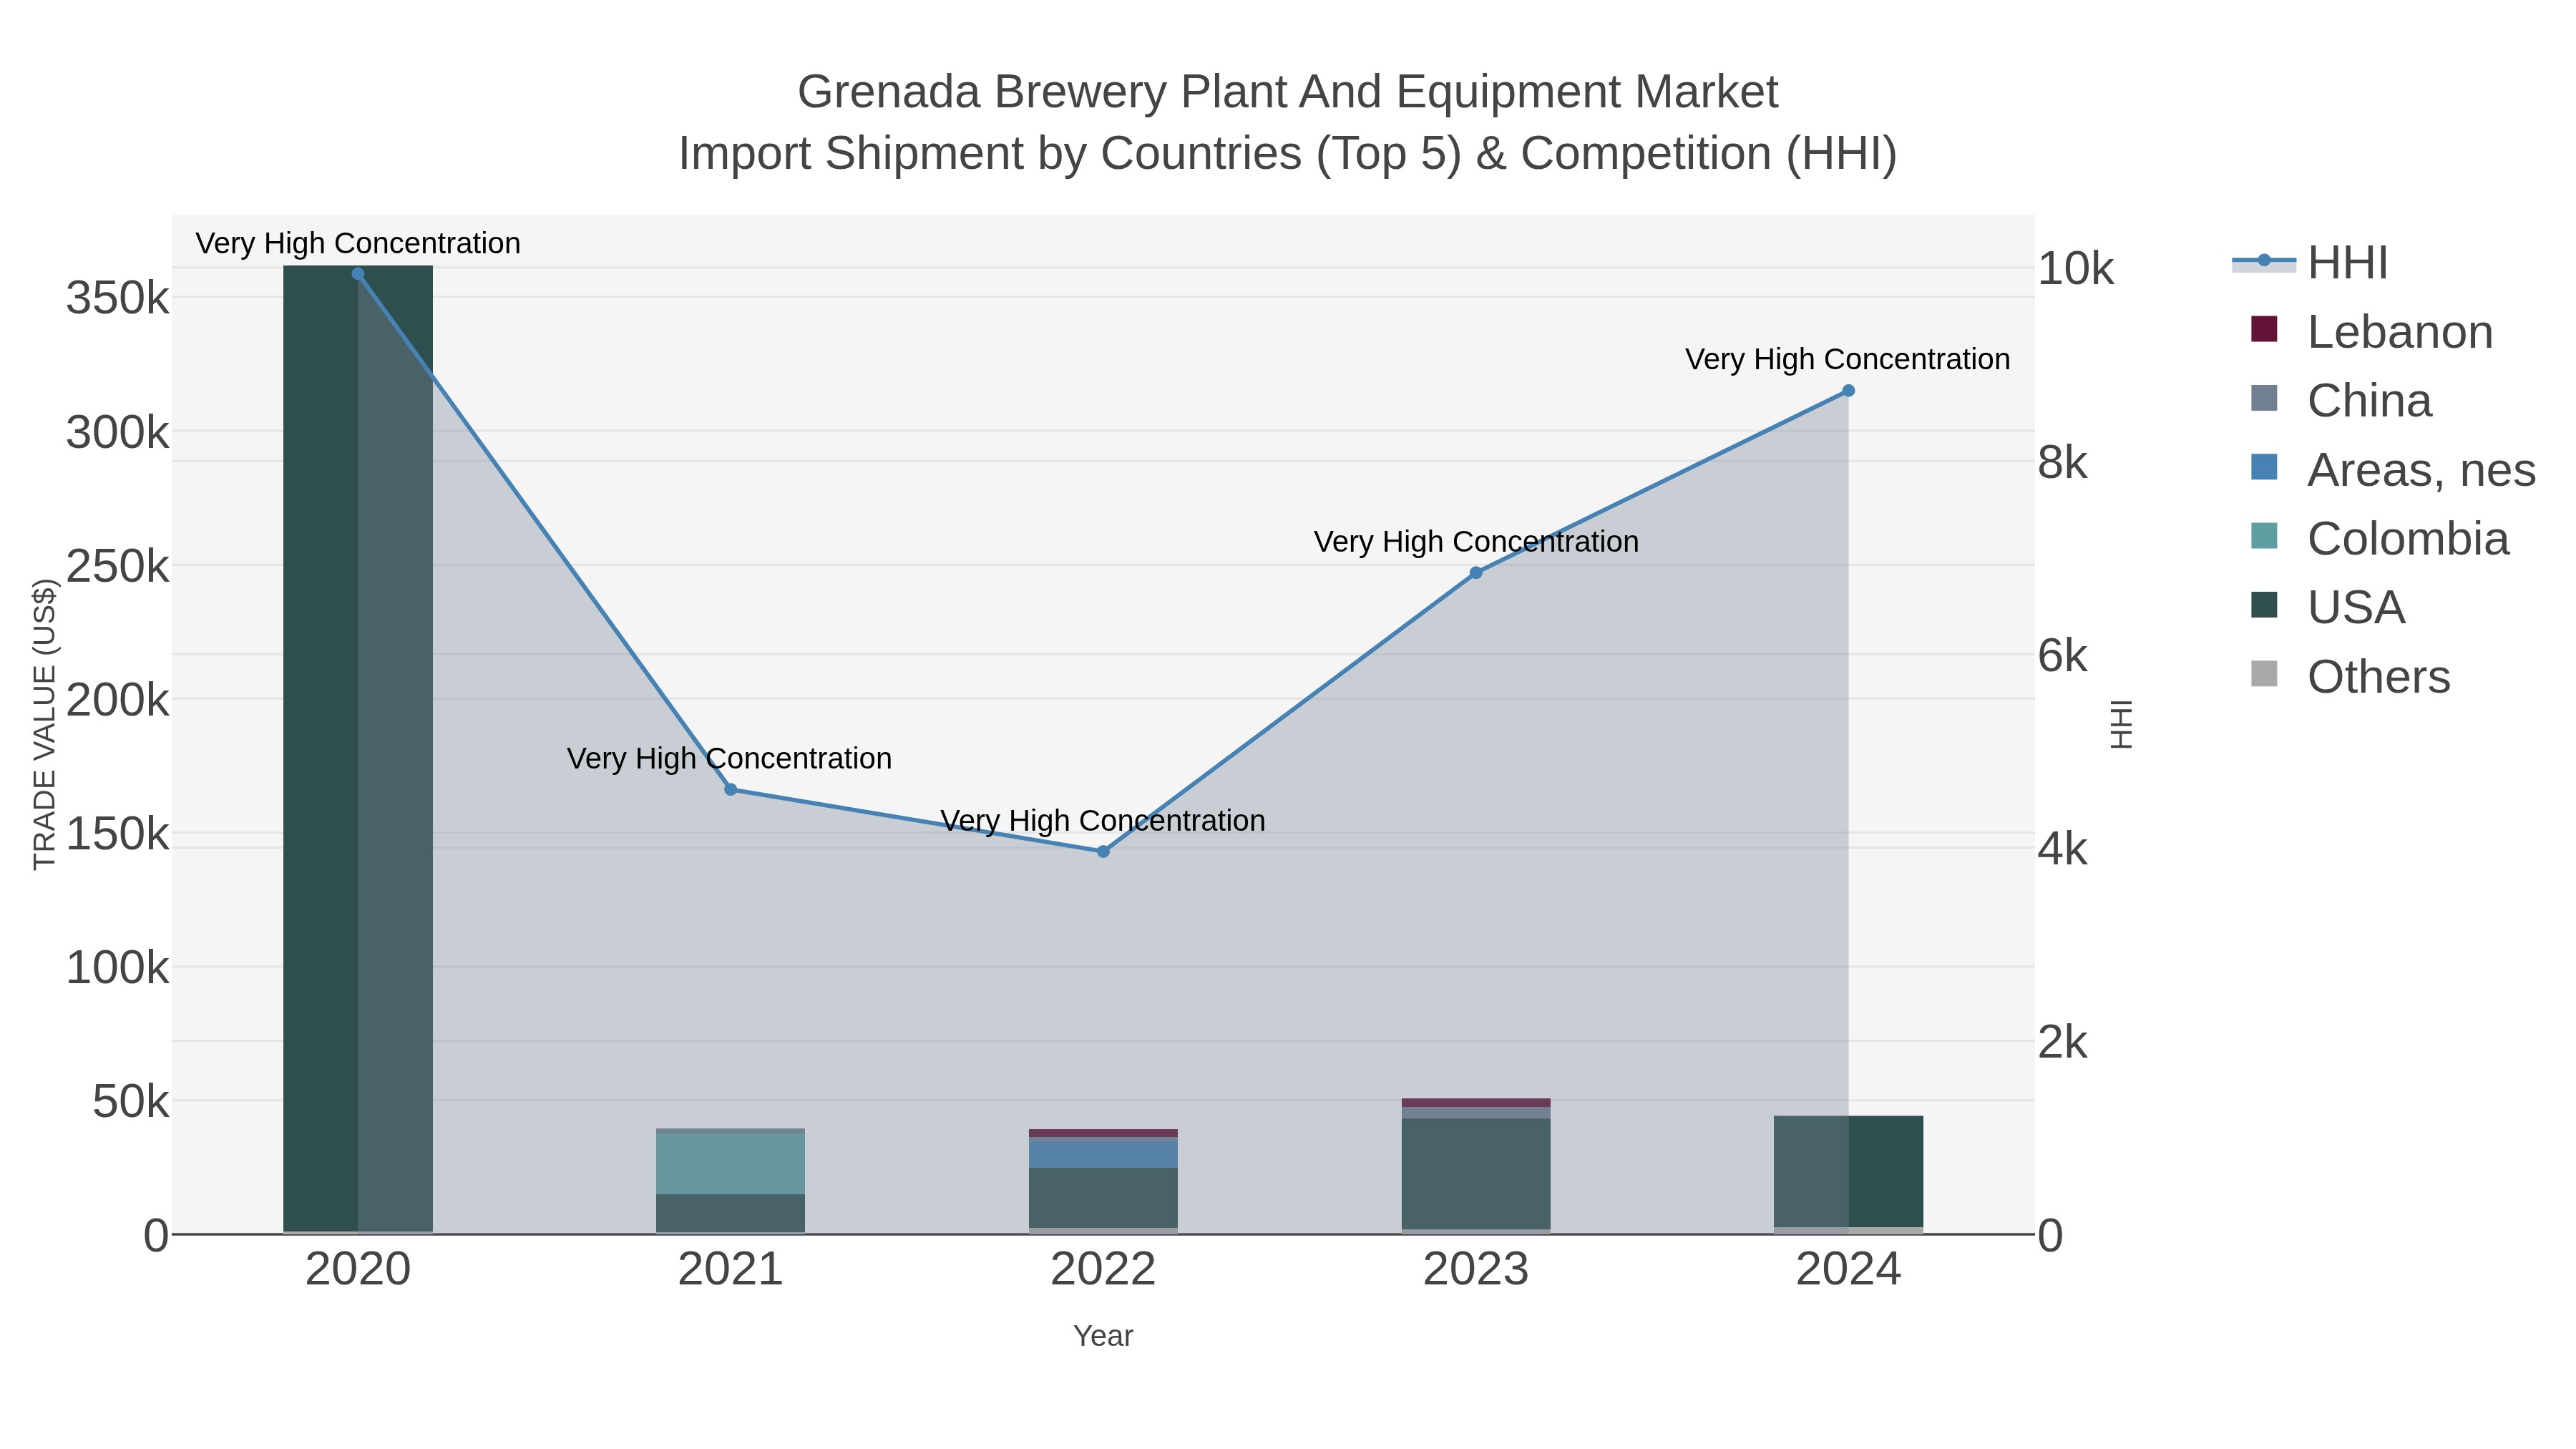Click the USA segment of 2023 bar
2576x1449 pixels.
[1476, 1174]
